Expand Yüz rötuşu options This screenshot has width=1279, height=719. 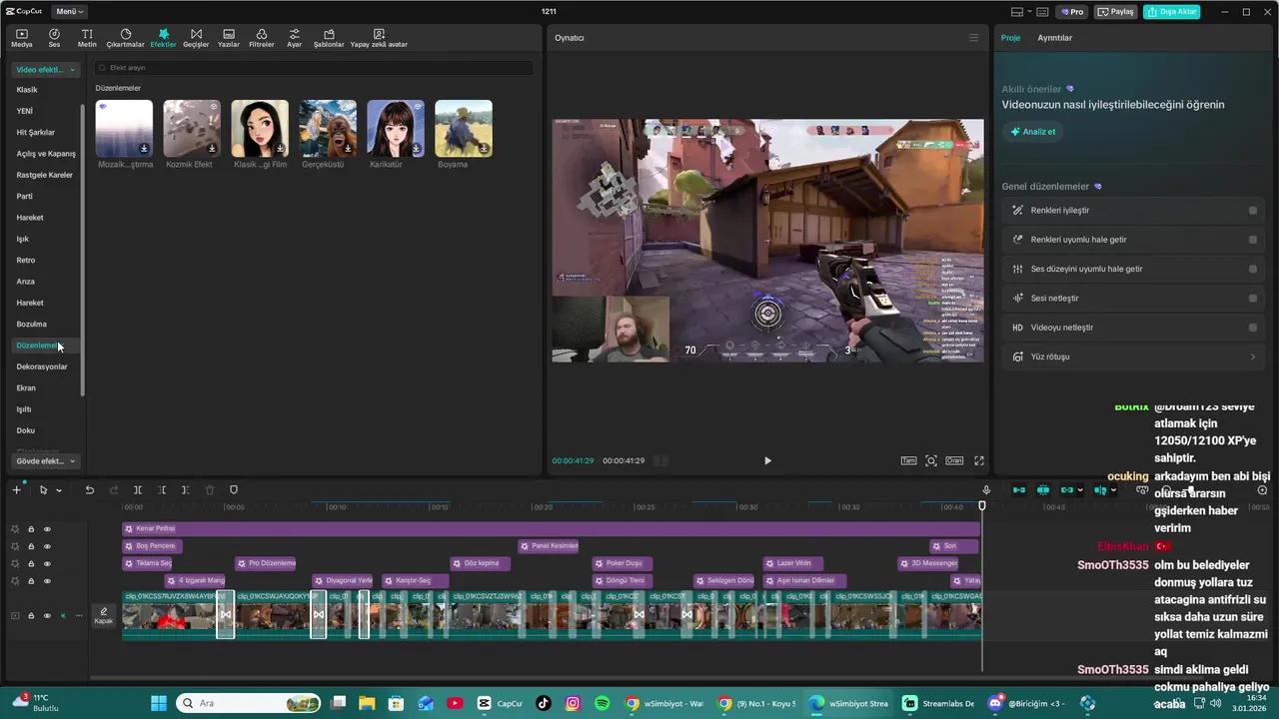click(x=1253, y=357)
